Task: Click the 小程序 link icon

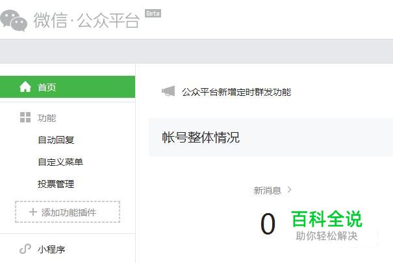Action: (x=25, y=249)
